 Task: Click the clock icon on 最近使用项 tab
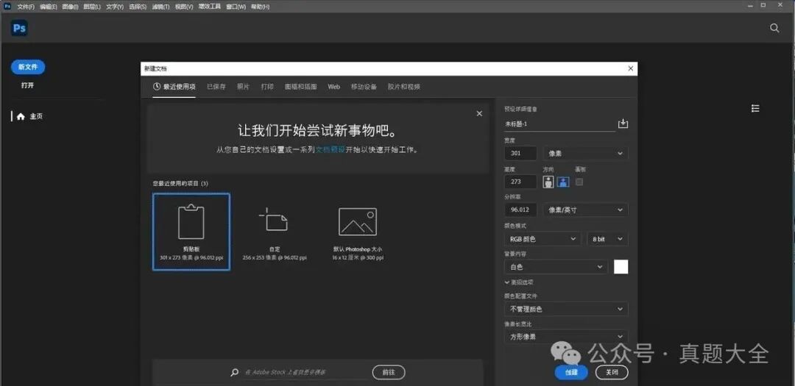pos(157,87)
